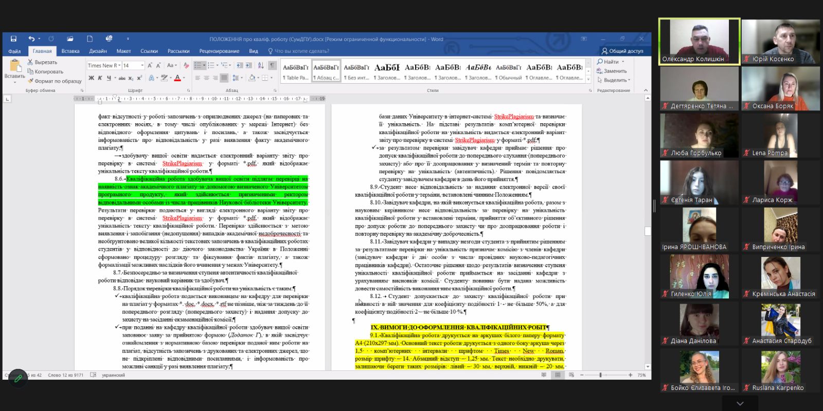Decrease font size with the shrink-font icon
Viewport: 823px width, 411px height.
click(x=158, y=65)
